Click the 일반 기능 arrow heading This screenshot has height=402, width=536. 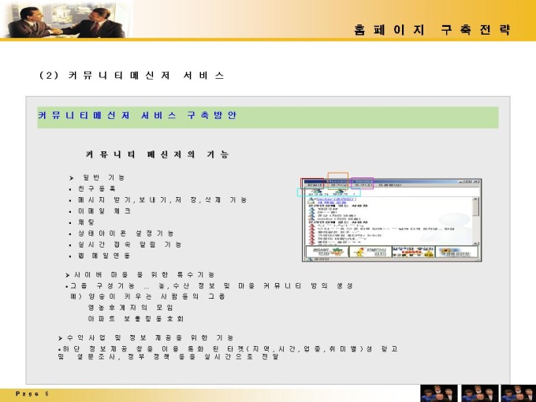(98, 177)
